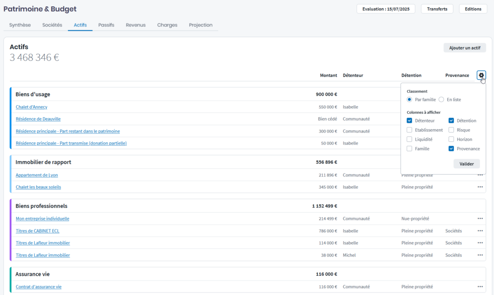Open the options menu for Appartement de Lyon
The height and width of the screenshot is (295, 494).
coord(480,175)
